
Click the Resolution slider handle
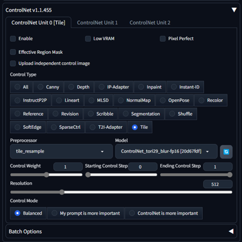tap(62, 192)
